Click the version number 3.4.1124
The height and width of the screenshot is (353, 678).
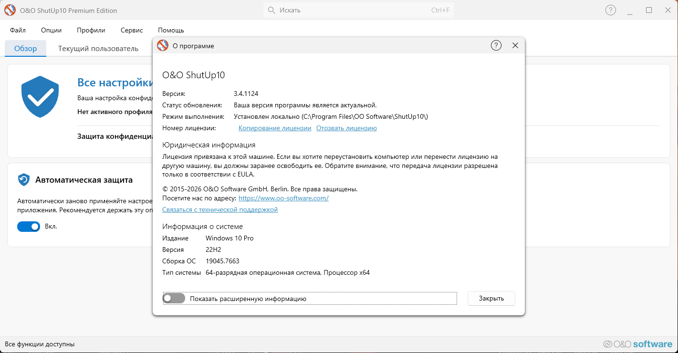(246, 93)
